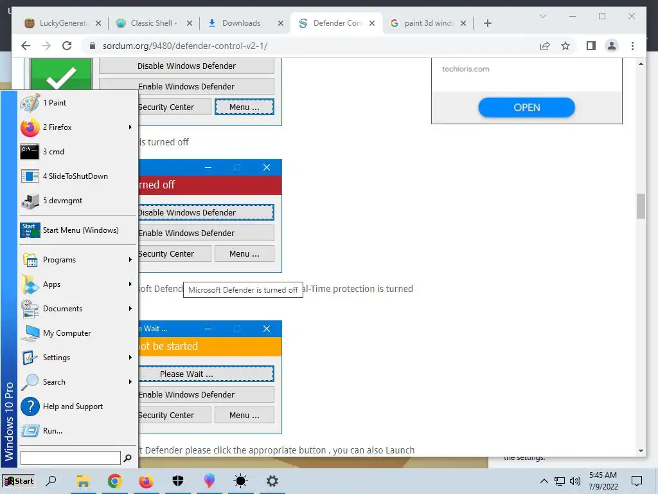
Task: Go back in Chrome
Action: pyautogui.click(x=26, y=46)
